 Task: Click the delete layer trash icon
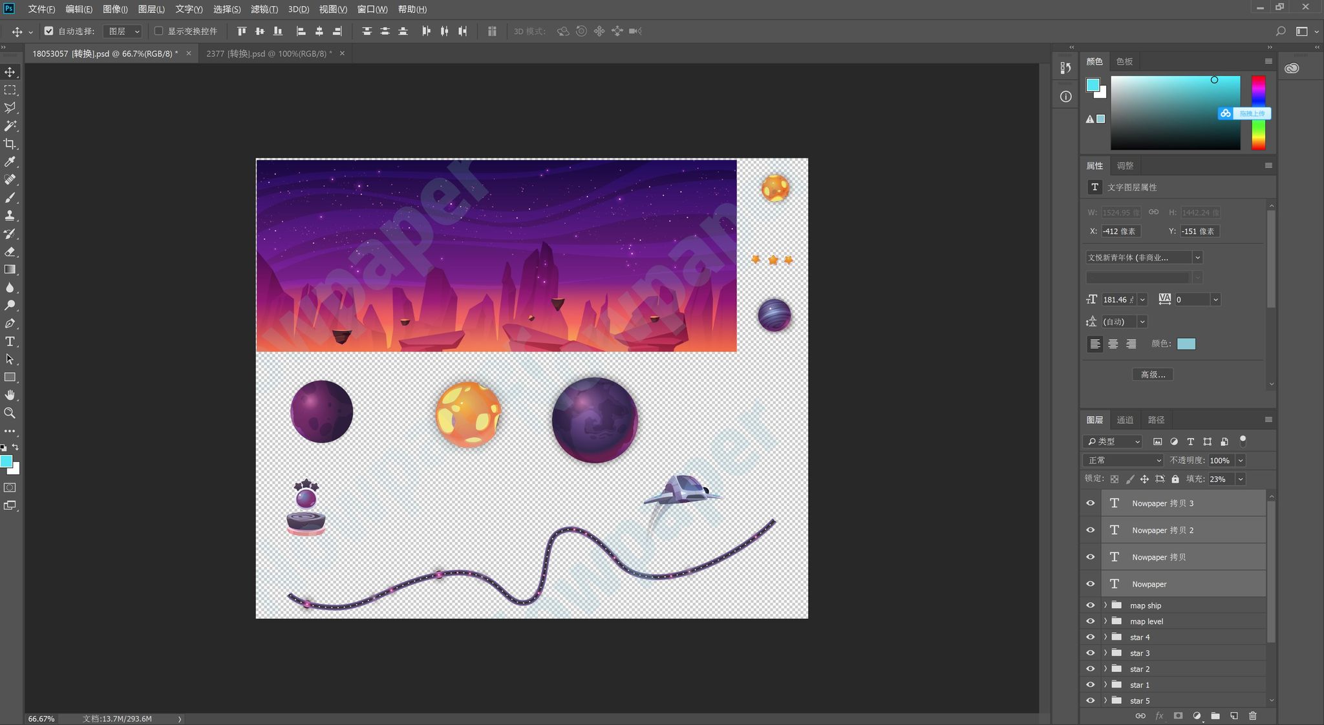click(1252, 716)
